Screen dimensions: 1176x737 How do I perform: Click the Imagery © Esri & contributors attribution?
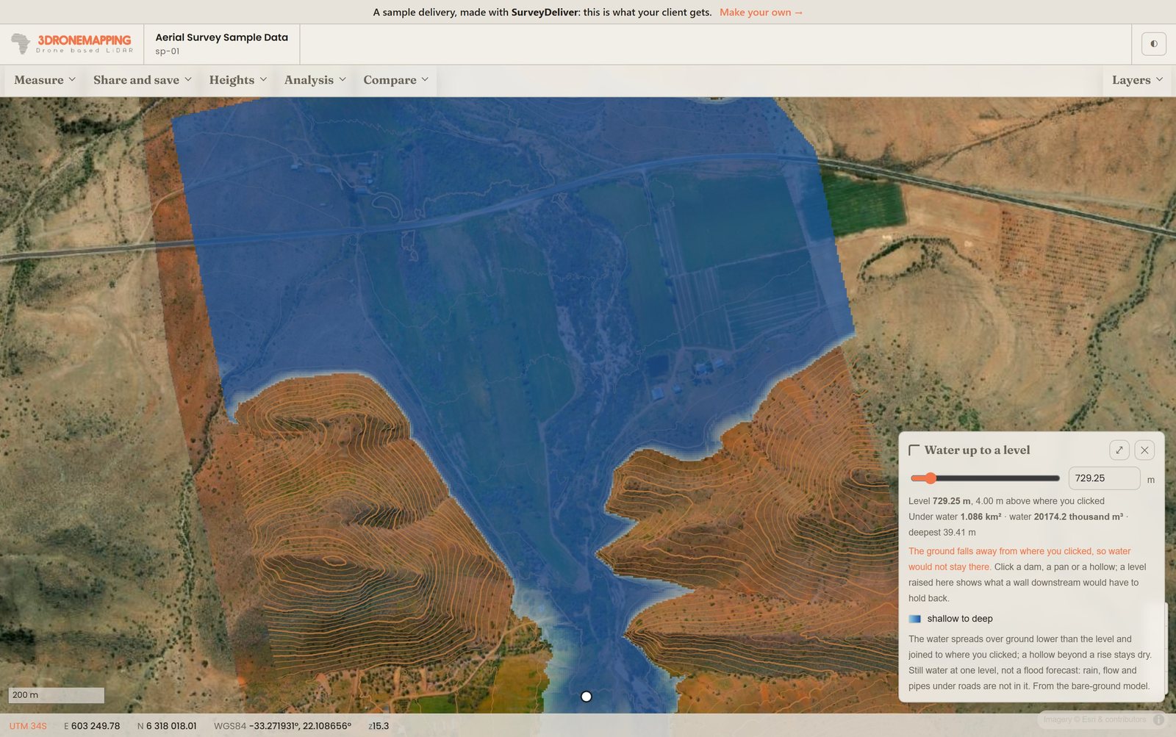pyautogui.click(x=1094, y=719)
